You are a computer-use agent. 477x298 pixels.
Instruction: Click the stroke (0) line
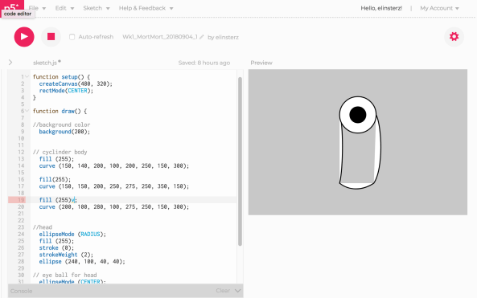[x=56, y=248]
